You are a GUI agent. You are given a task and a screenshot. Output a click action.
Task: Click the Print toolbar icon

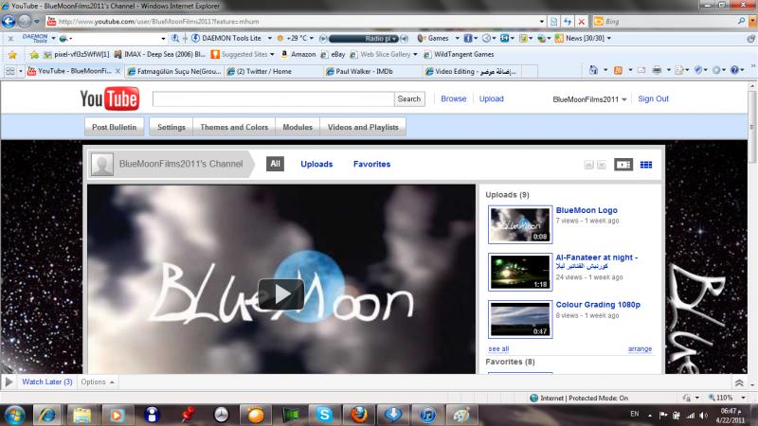tap(657, 70)
